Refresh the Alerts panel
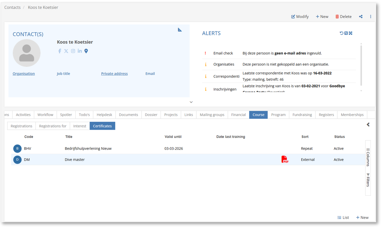 click(x=341, y=33)
